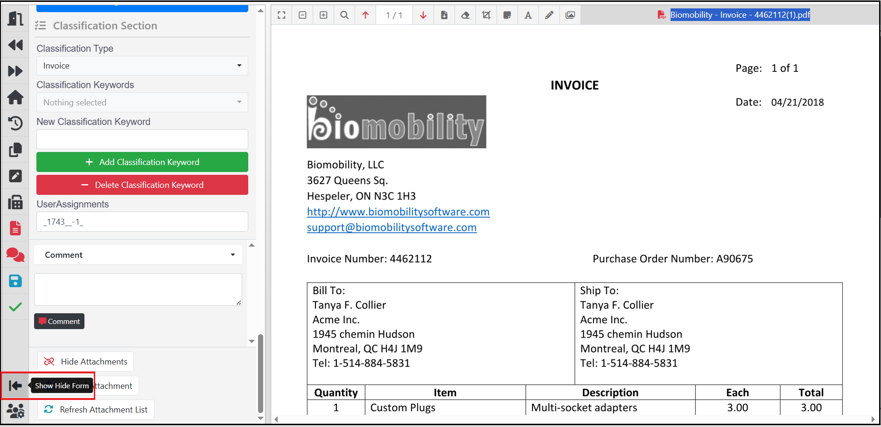Click the 'Multi-socket adapters' description cell
Viewport: 881px width, 427px height.
click(x=610, y=407)
